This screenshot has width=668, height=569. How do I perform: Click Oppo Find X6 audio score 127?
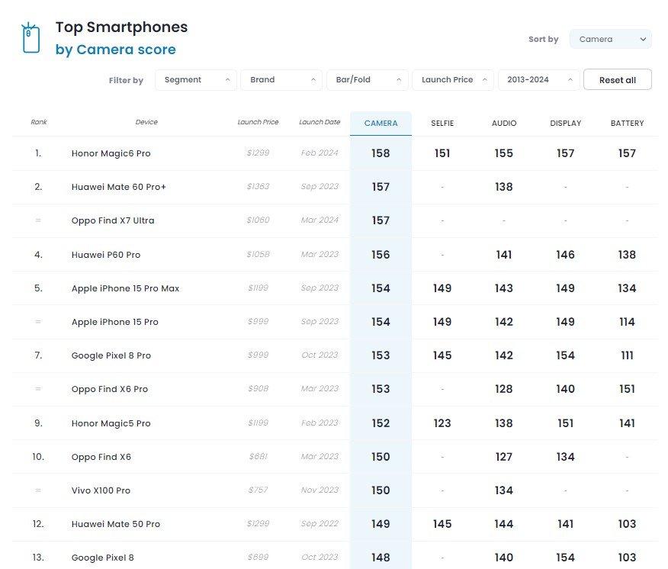click(x=503, y=457)
